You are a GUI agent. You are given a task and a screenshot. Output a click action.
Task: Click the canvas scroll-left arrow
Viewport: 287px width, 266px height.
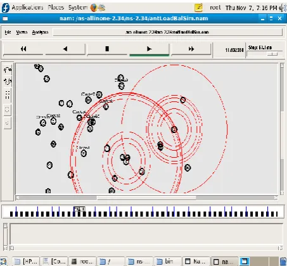(x=18, y=198)
